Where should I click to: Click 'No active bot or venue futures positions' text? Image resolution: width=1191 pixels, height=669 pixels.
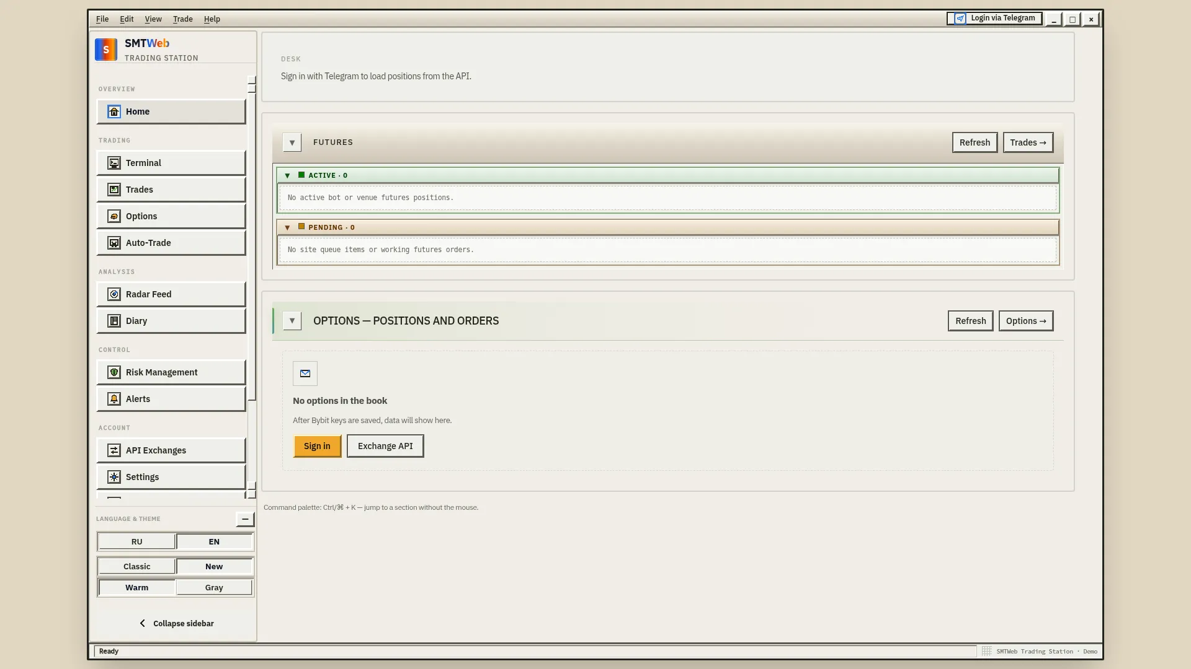pos(370,198)
